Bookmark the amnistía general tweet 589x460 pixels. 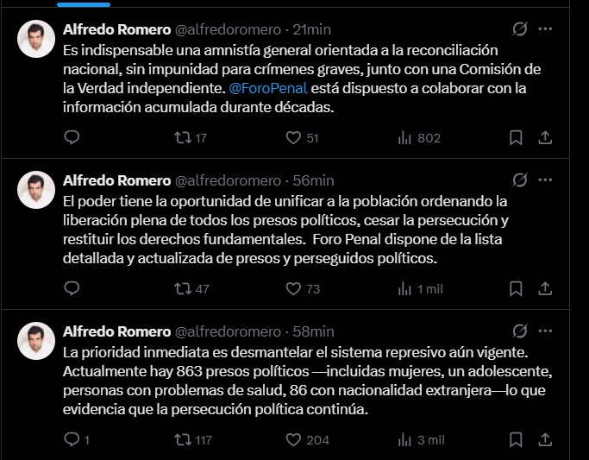click(x=516, y=137)
